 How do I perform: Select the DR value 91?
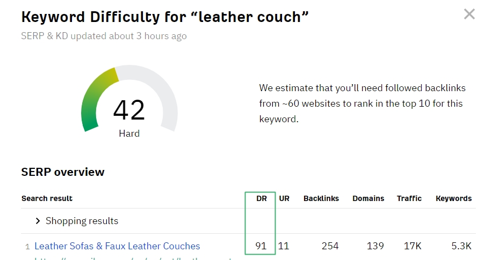(261, 246)
